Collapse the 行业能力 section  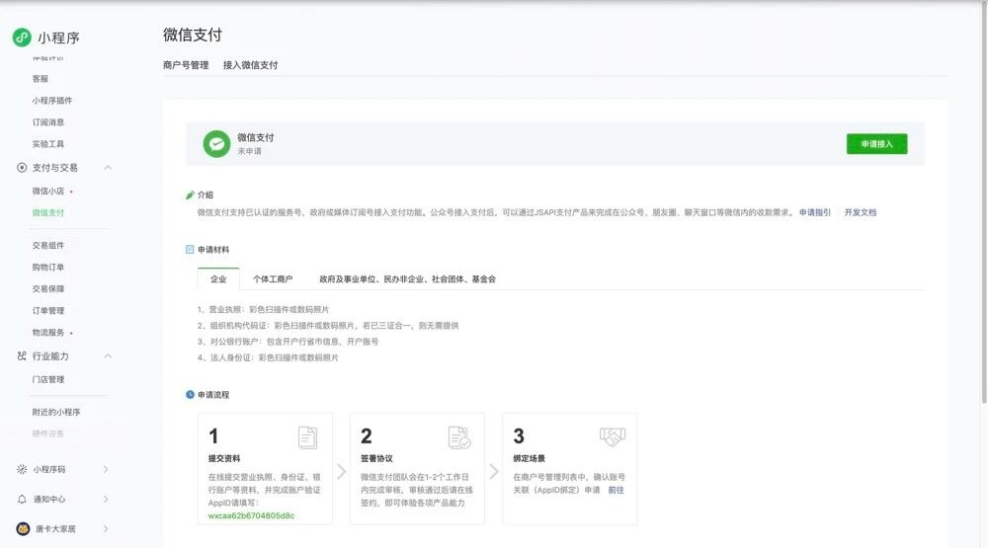tap(108, 355)
